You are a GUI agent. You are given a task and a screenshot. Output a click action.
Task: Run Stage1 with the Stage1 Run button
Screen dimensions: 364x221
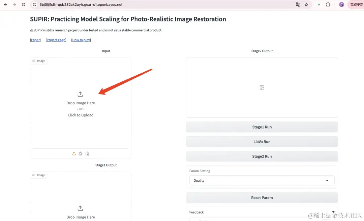(262, 127)
